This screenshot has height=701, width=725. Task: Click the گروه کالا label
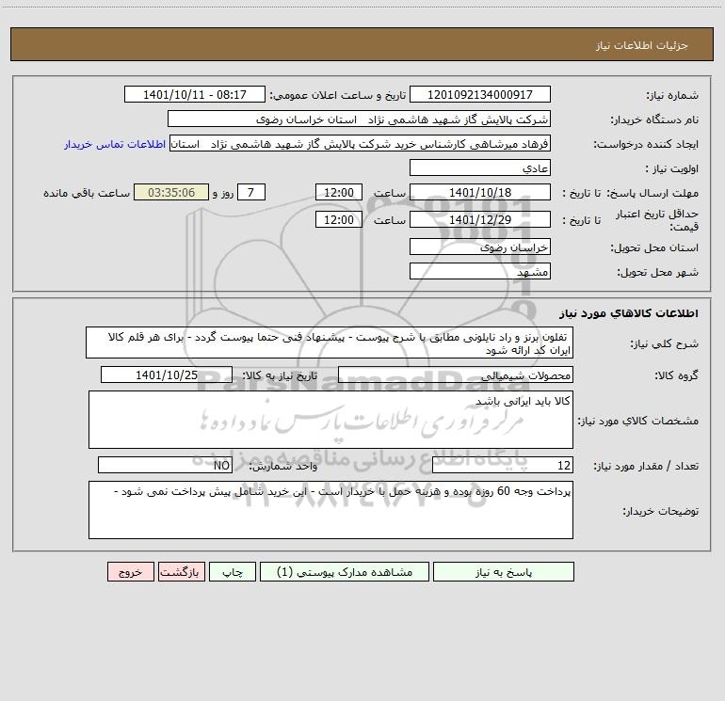(x=676, y=375)
